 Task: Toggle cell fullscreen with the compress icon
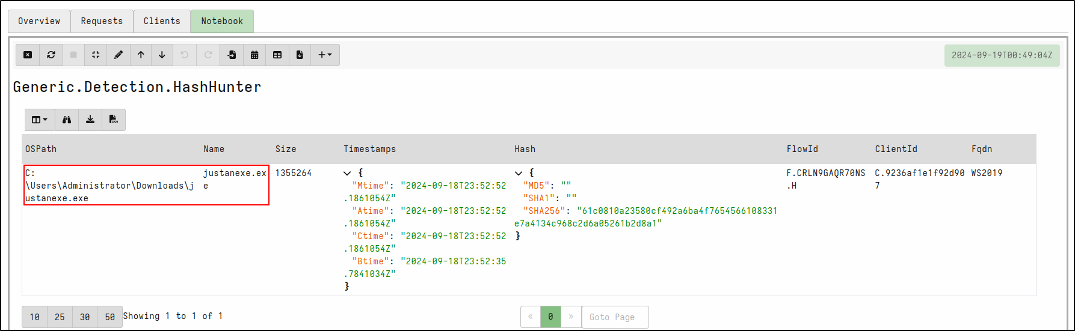coord(96,55)
